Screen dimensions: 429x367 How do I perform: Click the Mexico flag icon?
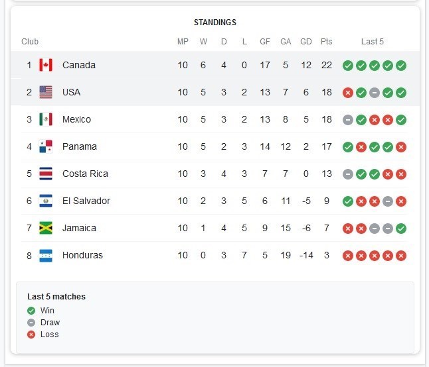46,119
